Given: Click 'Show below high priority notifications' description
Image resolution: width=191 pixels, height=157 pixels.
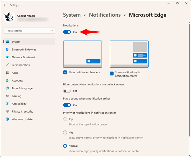Looking at the screenshot, I should [104, 151].
